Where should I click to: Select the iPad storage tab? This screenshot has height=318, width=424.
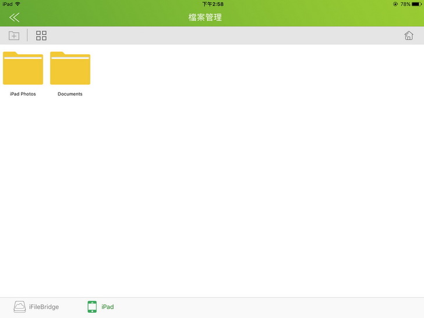tap(101, 307)
